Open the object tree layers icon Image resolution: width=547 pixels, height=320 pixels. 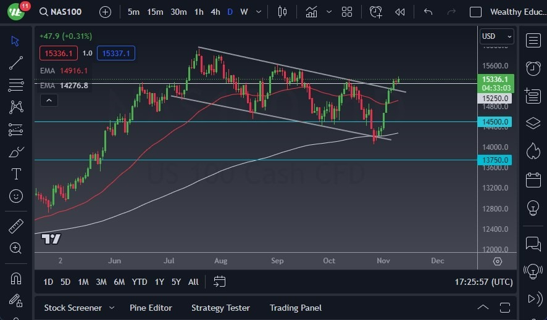click(533, 123)
